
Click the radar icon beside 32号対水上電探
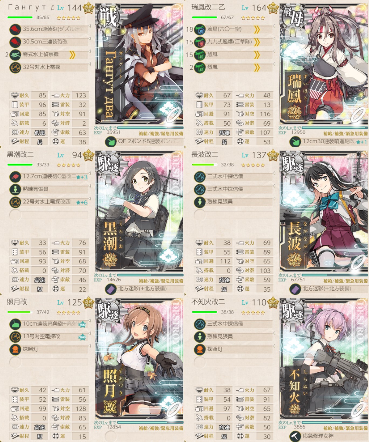pos(15,67)
